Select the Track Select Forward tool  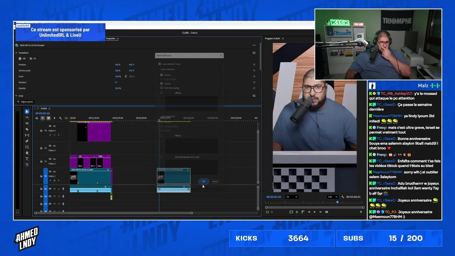pyautogui.click(x=27, y=117)
